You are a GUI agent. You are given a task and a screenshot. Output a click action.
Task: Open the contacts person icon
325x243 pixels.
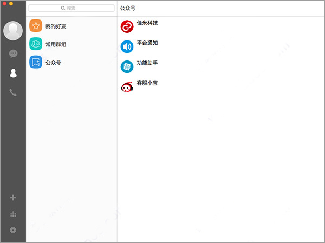coord(13,73)
